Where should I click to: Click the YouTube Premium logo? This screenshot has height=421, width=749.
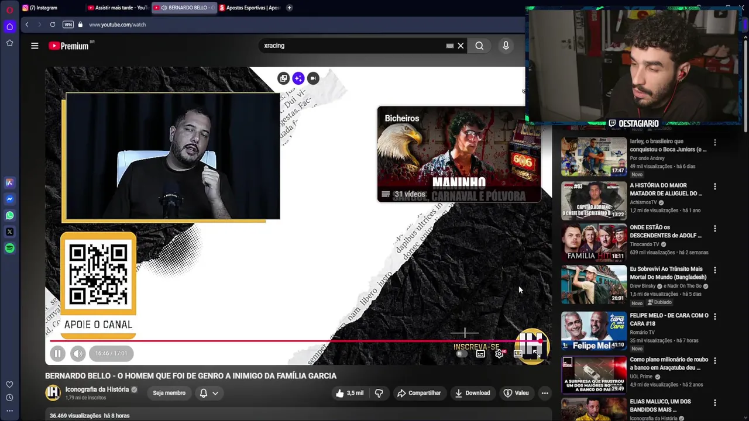[69, 46]
